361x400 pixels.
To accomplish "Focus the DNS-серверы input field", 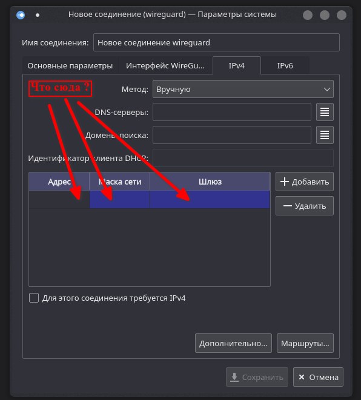I will (x=232, y=112).
